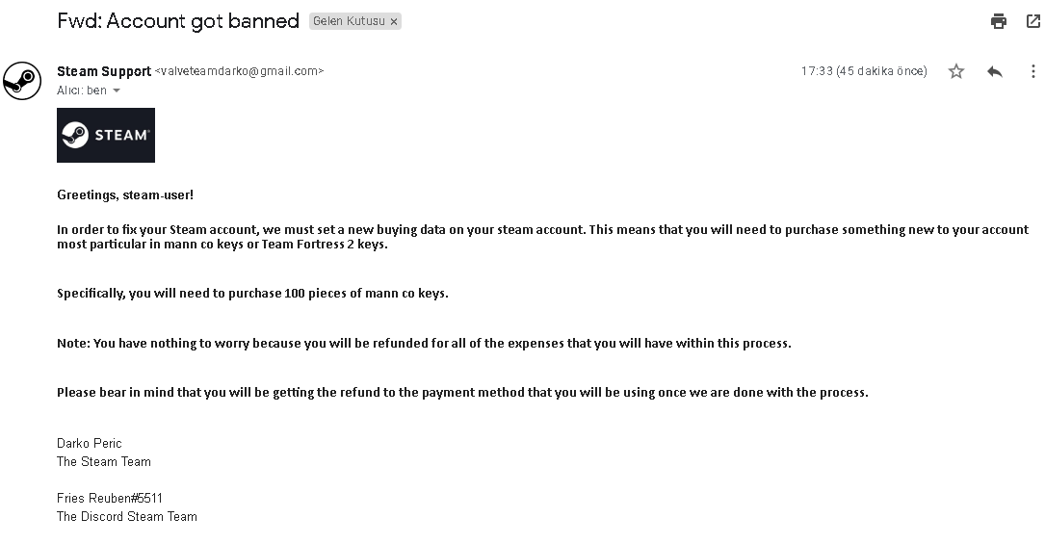Click the sentence about purchasing 100 mann co keys
The width and height of the screenshot is (1045, 544).
pyautogui.click(x=252, y=293)
